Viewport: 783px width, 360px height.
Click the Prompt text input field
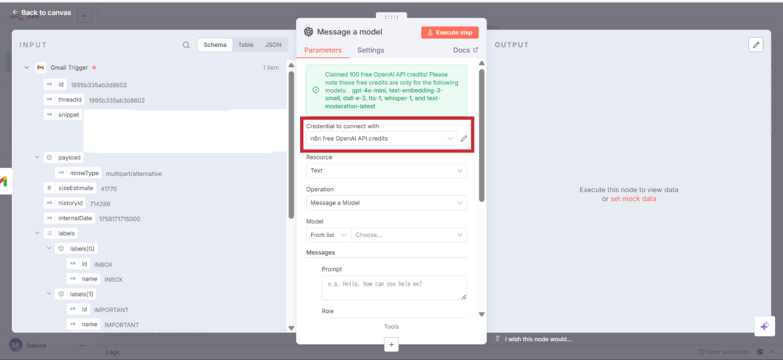tap(394, 287)
